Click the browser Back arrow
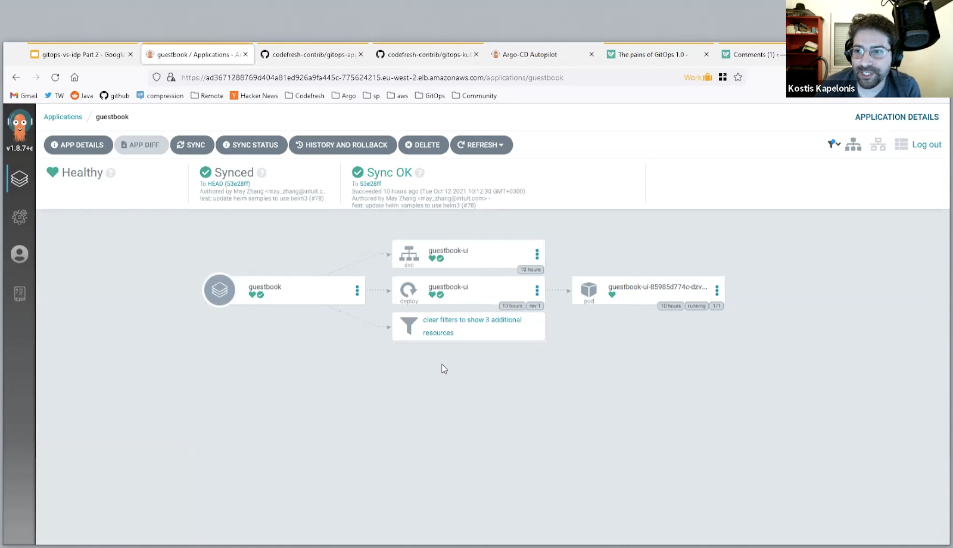The width and height of the screenshot is (953, 548). [x=16, y=77]
